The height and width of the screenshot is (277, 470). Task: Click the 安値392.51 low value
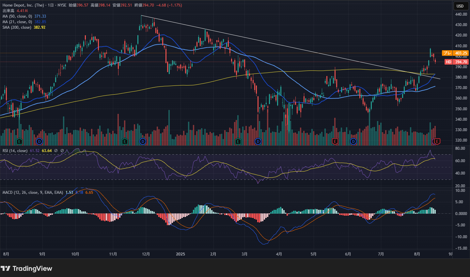(x=122, y=5)
